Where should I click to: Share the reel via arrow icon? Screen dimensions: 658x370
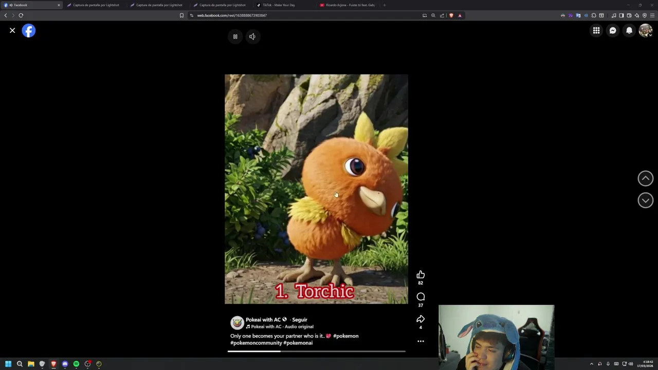[x=421, y=319]
